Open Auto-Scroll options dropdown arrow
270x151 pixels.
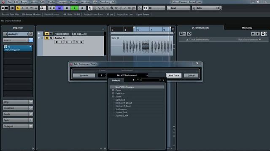45,8
